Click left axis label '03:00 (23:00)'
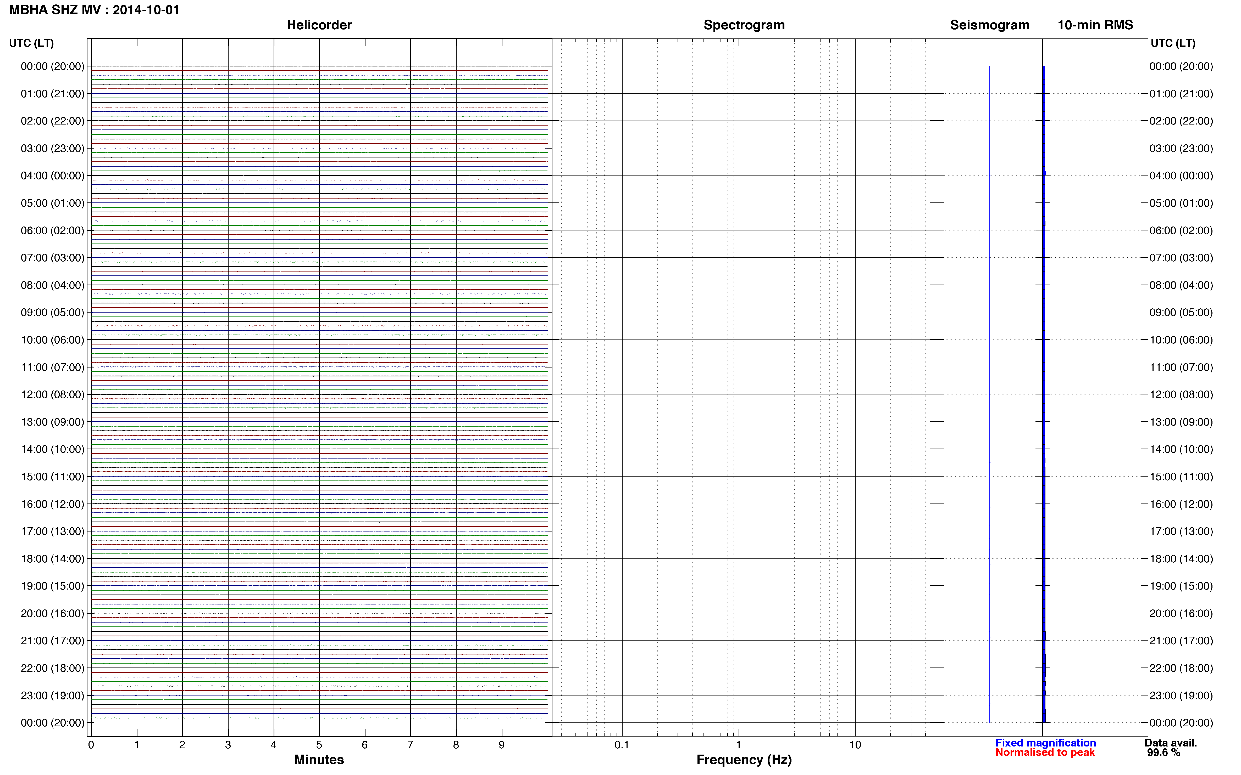The image size is (1241, 775). point(52,148)
